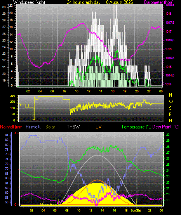Viewport: 181px width, 215px height.
Task: Select the Temperature (°C) legend label
Action: point(137,127)
